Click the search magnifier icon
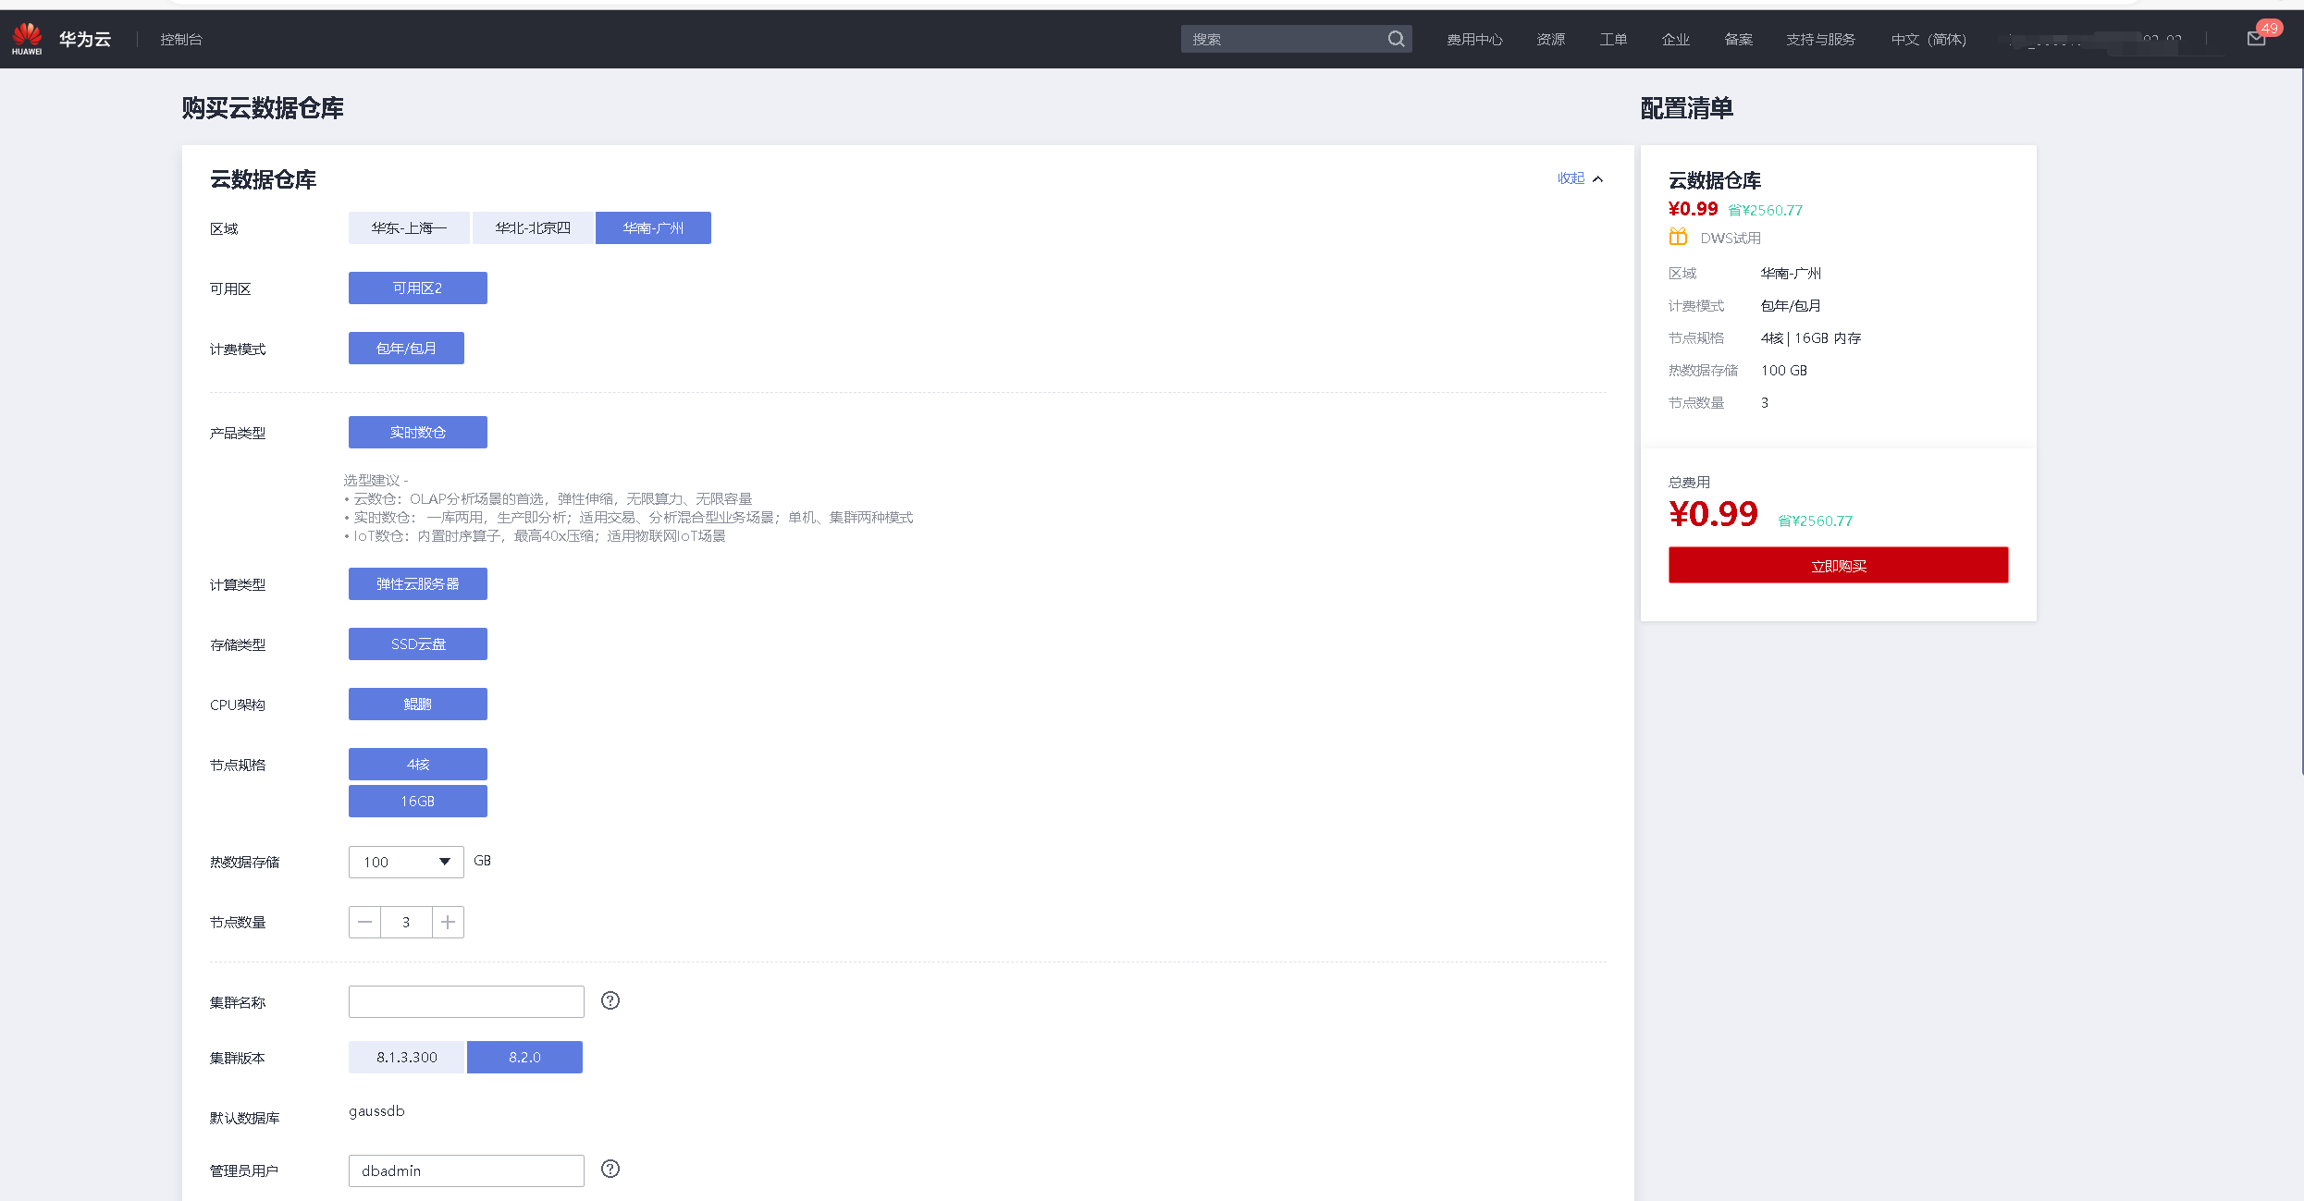 (1396, 39)
